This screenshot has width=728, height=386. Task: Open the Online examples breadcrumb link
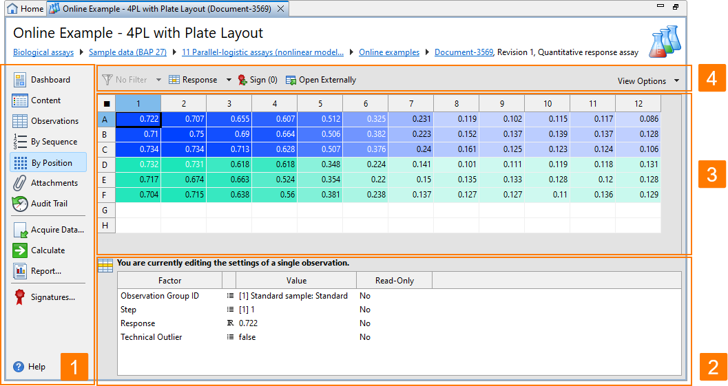389,52
